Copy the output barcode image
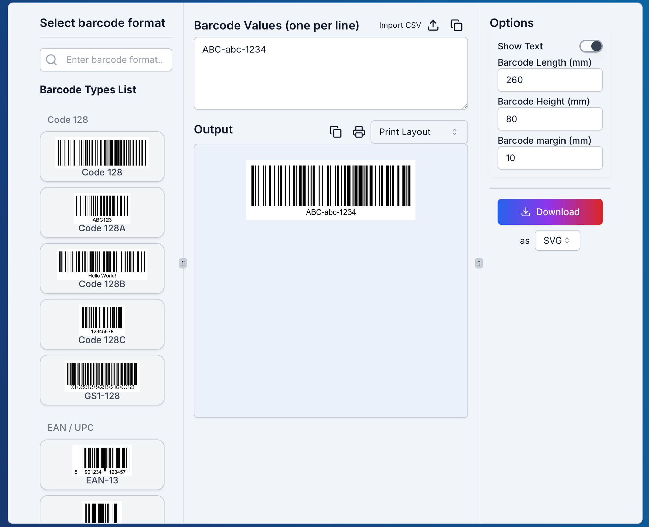 (x=335, y=132)
